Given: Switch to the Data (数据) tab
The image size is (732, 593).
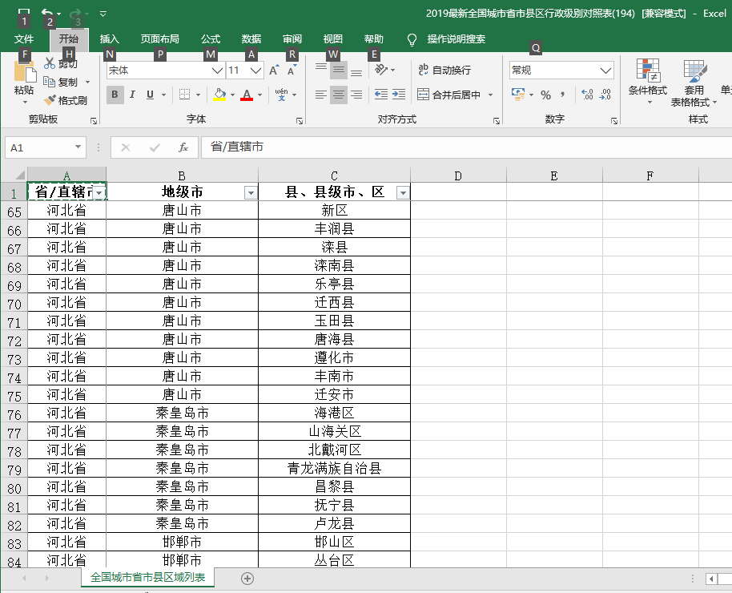Looking at the screenshot, I should pos(251,38).
